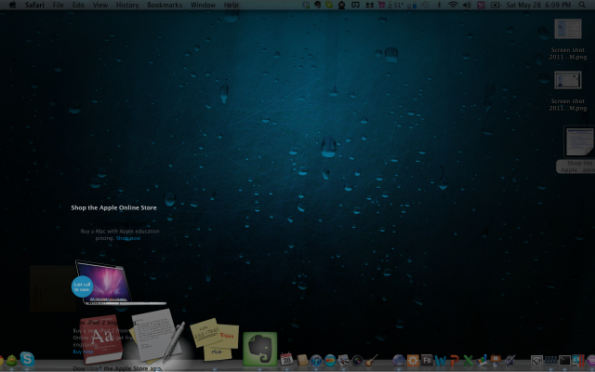Screen dimensions: 595x372
Task: Launch GarageBand guitar icon
Action: click(x=372, y=360)
